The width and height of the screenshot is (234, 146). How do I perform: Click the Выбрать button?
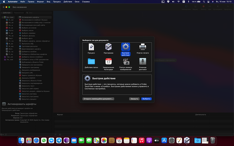(146, 99)
